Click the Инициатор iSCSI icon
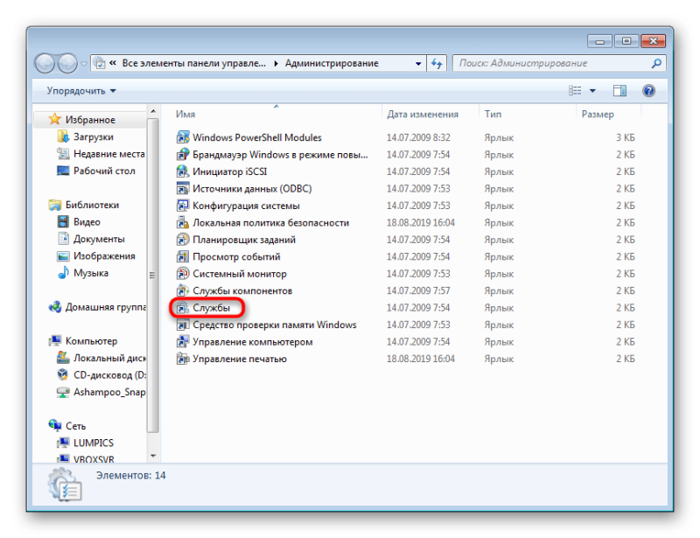The height and width of the screenshot is (538, 700). tap(183, 171)
